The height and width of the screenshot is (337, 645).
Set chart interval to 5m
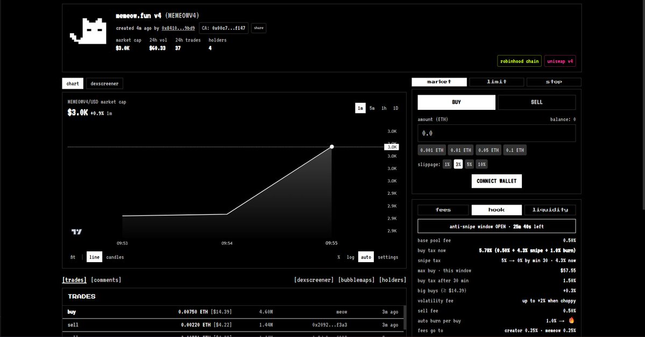[x=372, y=108]
